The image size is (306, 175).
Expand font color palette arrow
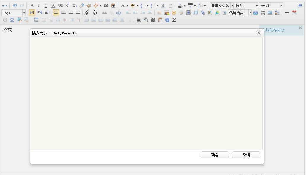[127, 6]
